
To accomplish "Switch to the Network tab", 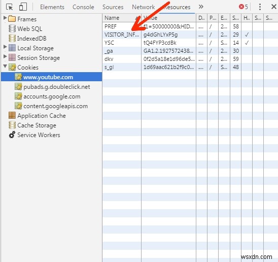I will coord(143,7).
